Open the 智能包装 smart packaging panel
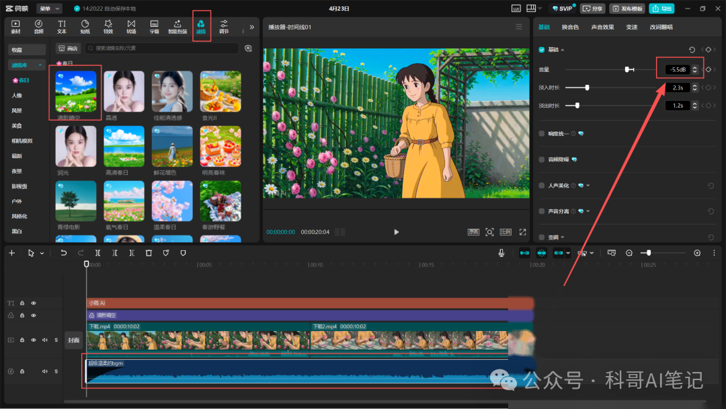 pyautogui.click(x=177, y=27)
